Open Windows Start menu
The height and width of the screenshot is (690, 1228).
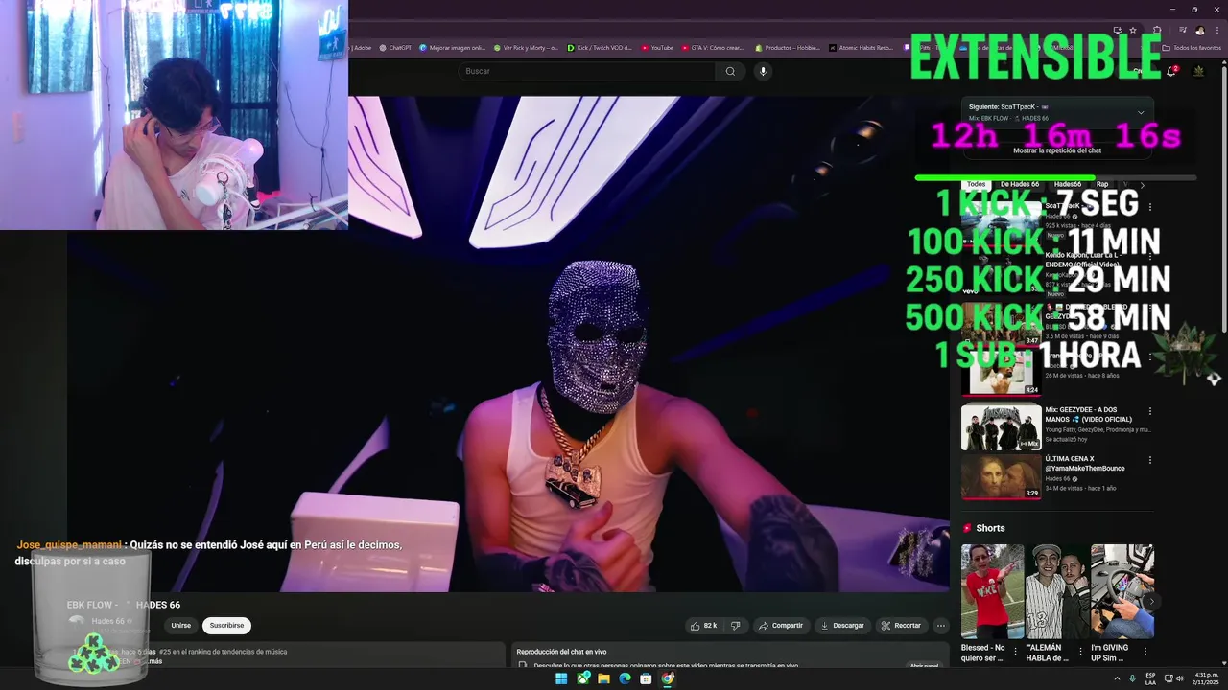point(561,678)
